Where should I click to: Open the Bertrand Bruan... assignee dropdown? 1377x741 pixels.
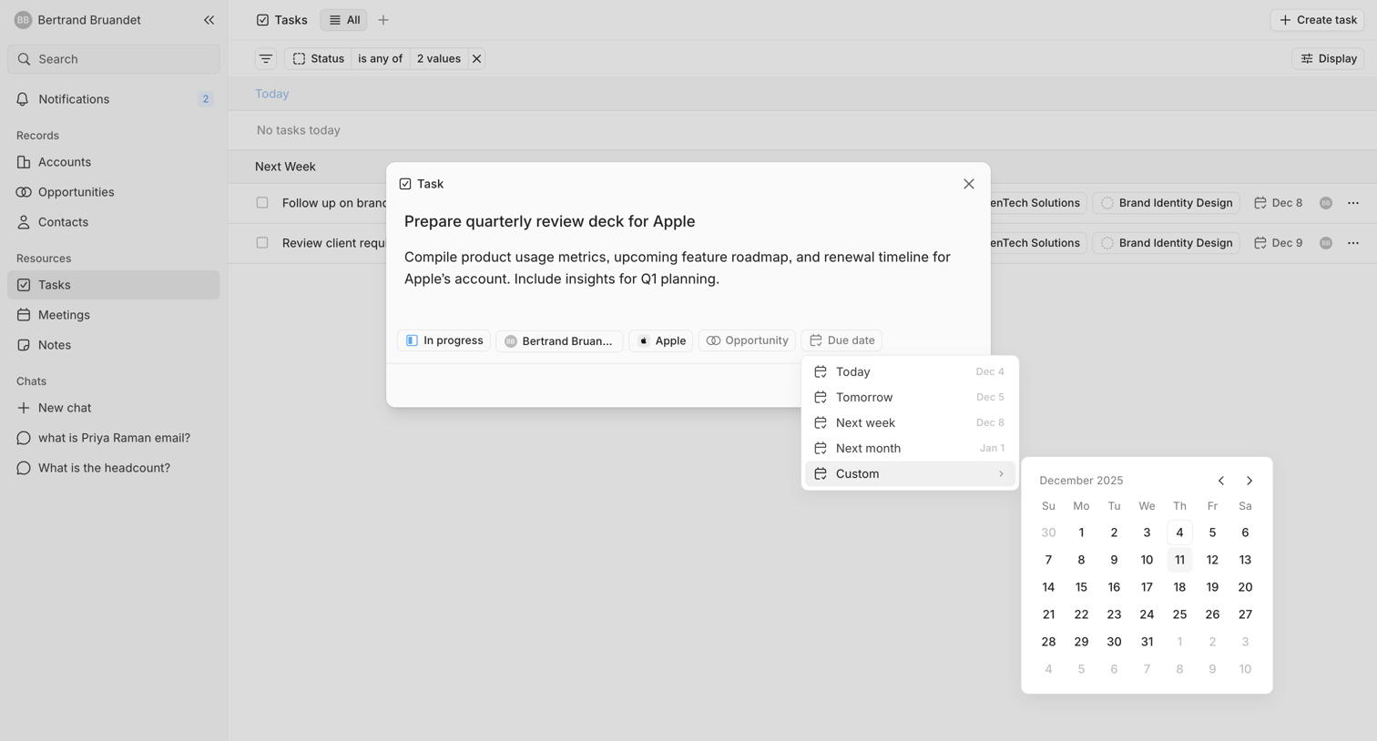(x=559, y=340)
